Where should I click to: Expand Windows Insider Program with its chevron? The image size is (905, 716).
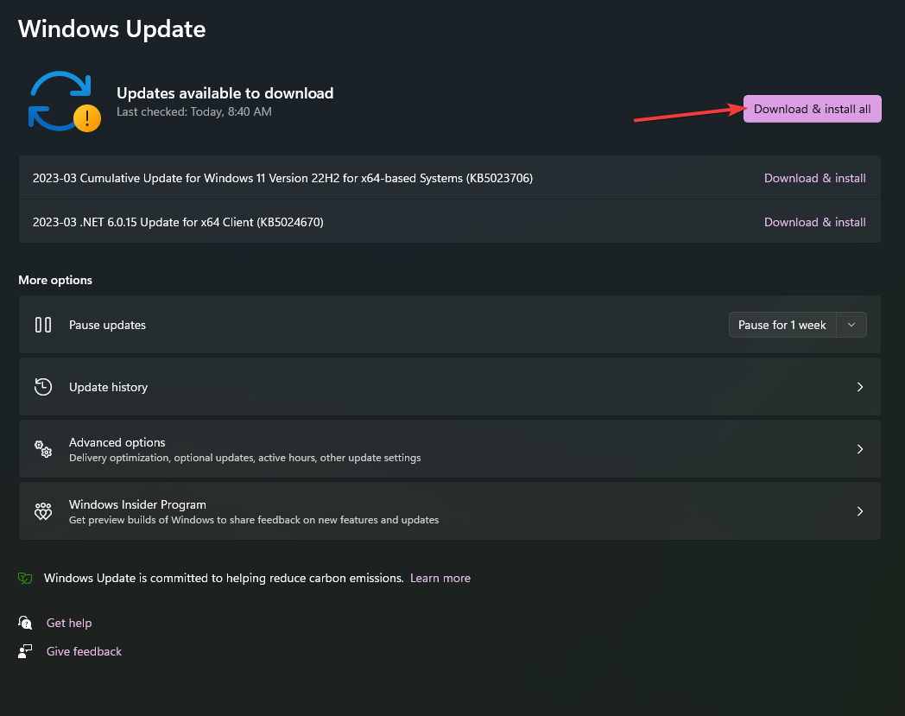(x=859, y=511)
